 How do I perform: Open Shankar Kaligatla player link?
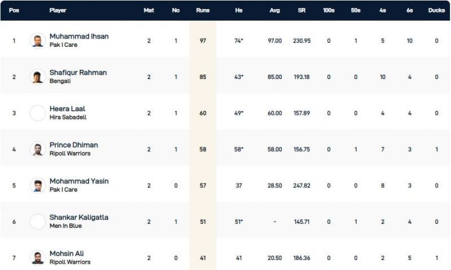tap(79, 218)
